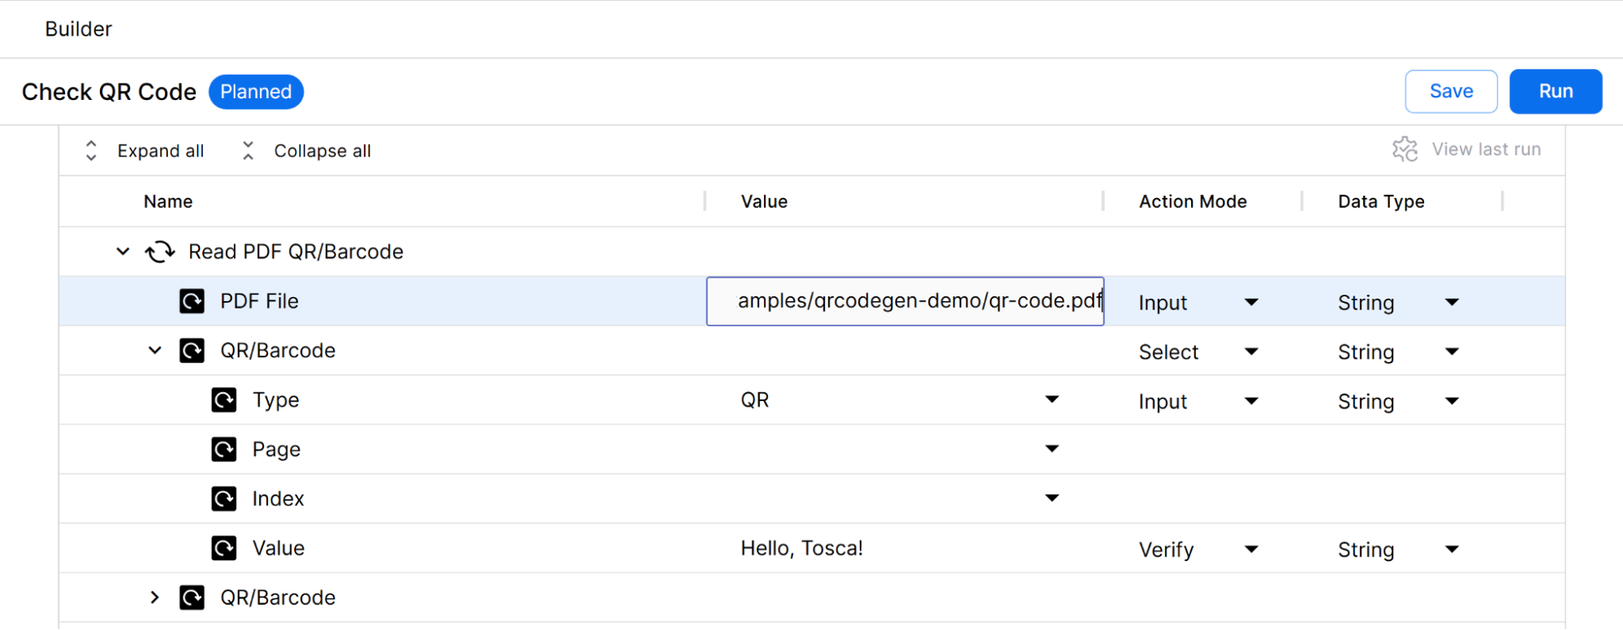Screen dimensions: 1623x630
Task: Click the Planned status badge
Action: 256,92
